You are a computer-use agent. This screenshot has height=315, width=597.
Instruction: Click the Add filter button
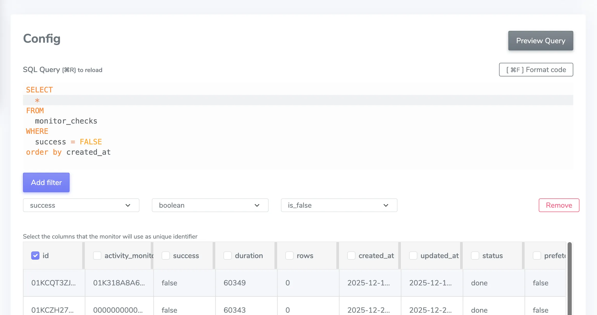click(x=46, y=182)
